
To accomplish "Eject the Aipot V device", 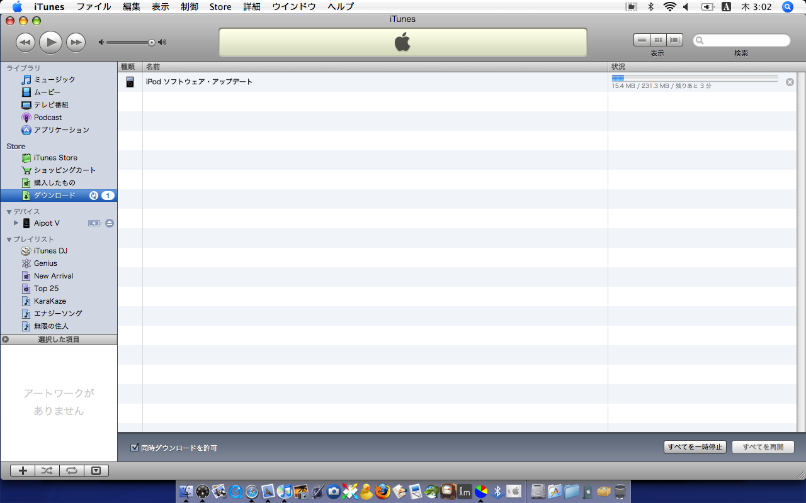I will (x=110, y=223).
